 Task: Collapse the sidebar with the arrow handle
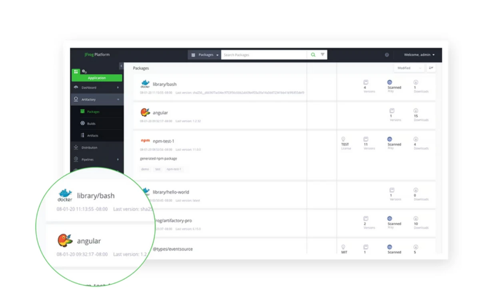click(121, 66)
